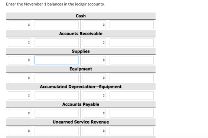Image resolution: width=208 pixels, height=138 pixels.
Task: Click Accumulated Depreciation—Equipment debit-side amount field
Action: (x=56, y=95)
